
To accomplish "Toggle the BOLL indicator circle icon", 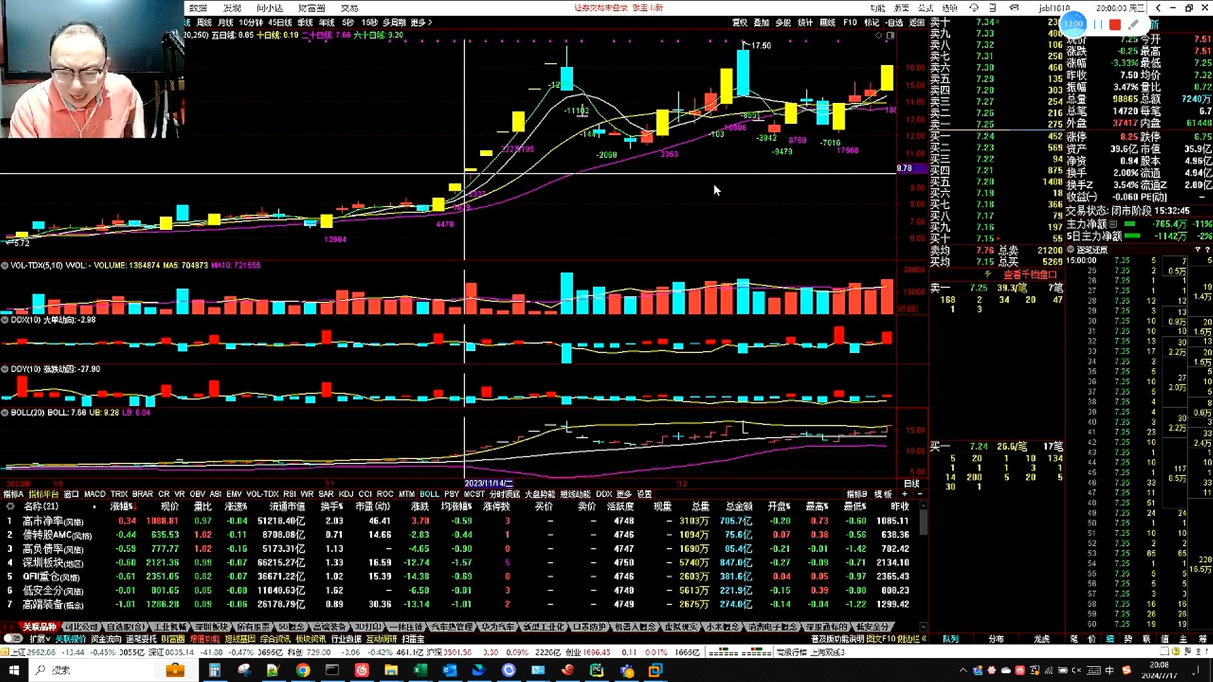I will 4,412.
